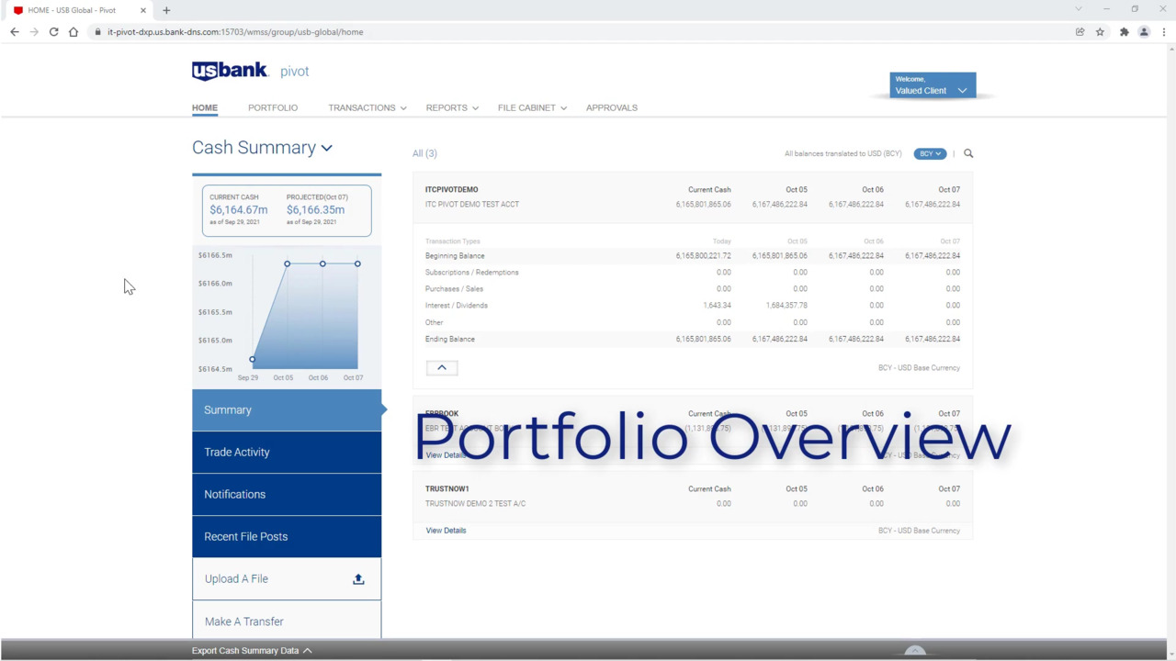Go to the Portfolio tab
Viewport: 1176px width, 661px height.
[x=273, y=107]
